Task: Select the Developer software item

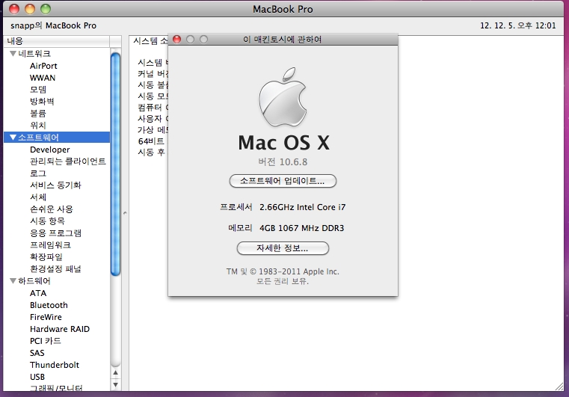Action: pos(49,150)
